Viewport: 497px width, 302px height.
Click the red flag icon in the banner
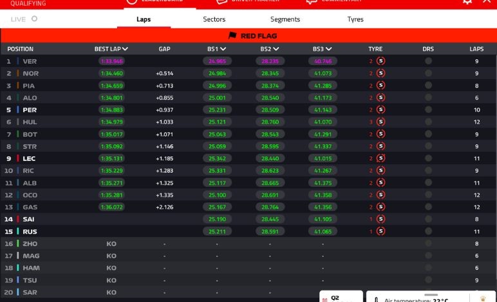point(232,36)
